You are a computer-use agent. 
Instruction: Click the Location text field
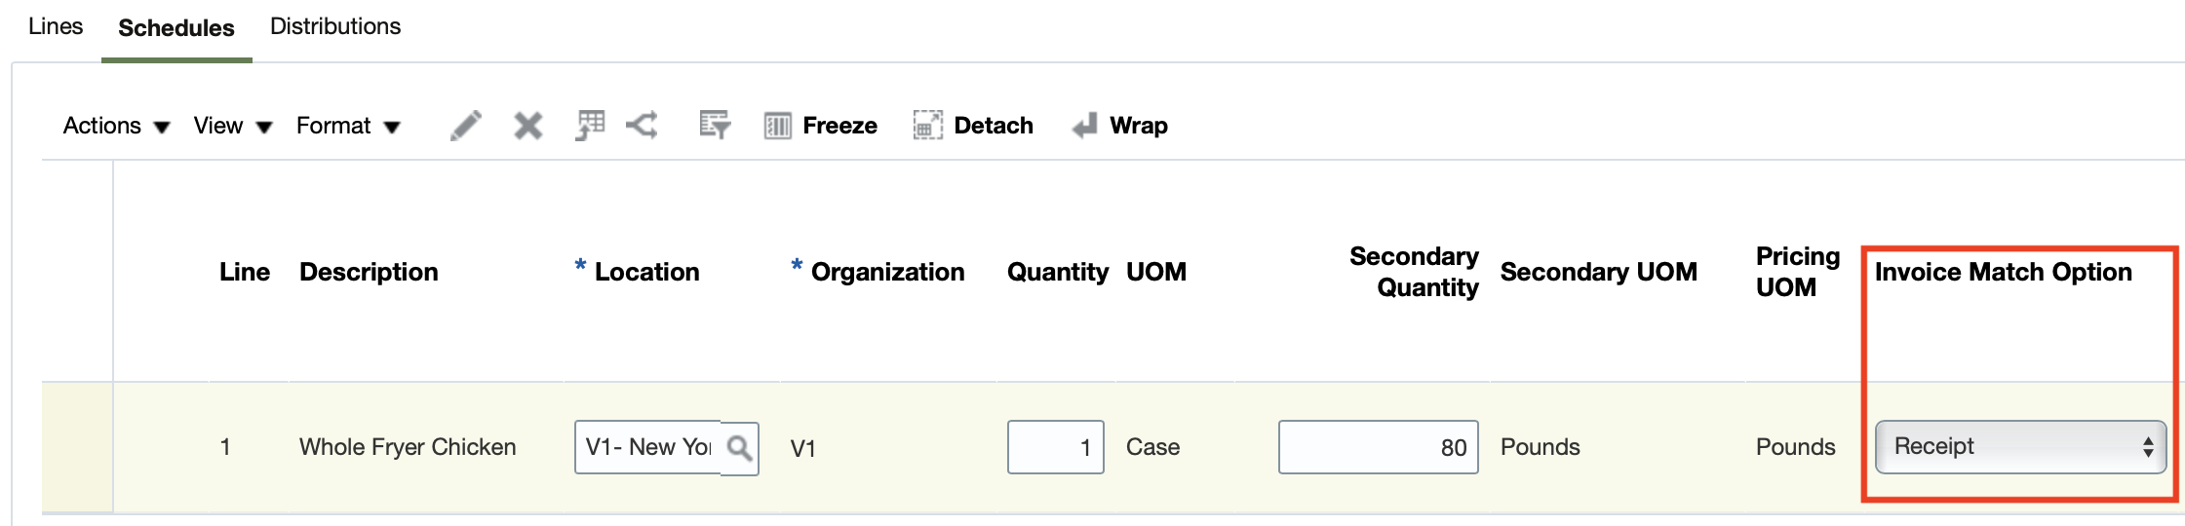coord(647,447)
